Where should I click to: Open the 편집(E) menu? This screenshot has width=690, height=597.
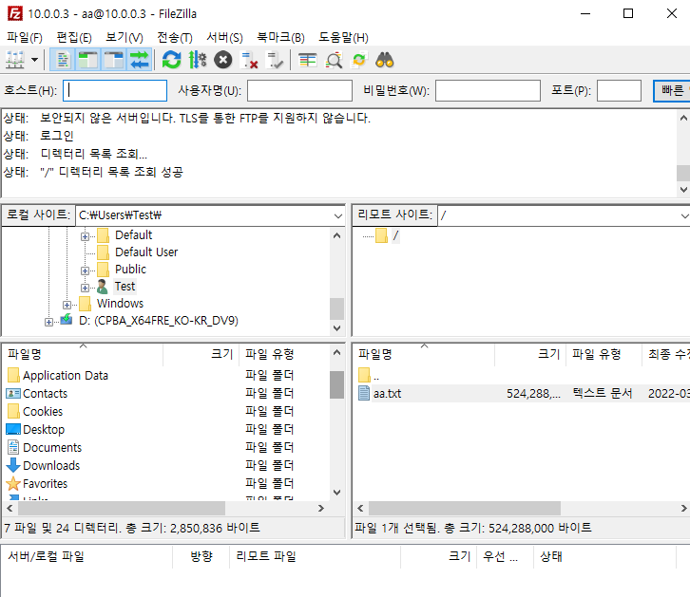(x=74, y=38)
